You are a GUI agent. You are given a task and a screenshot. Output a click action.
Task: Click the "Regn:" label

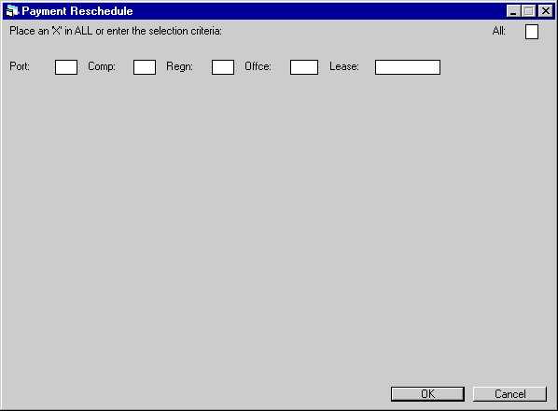point(180,66)
